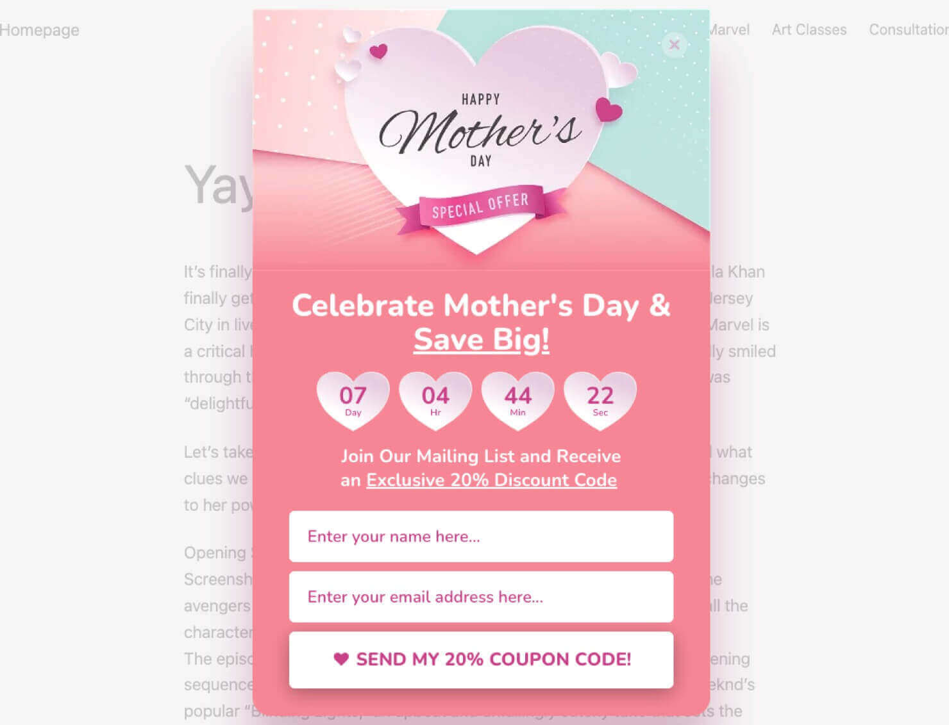Click the large Happy Mother's Day heart graphic
This screenshot has height=725, width=949.
[481, 128]
